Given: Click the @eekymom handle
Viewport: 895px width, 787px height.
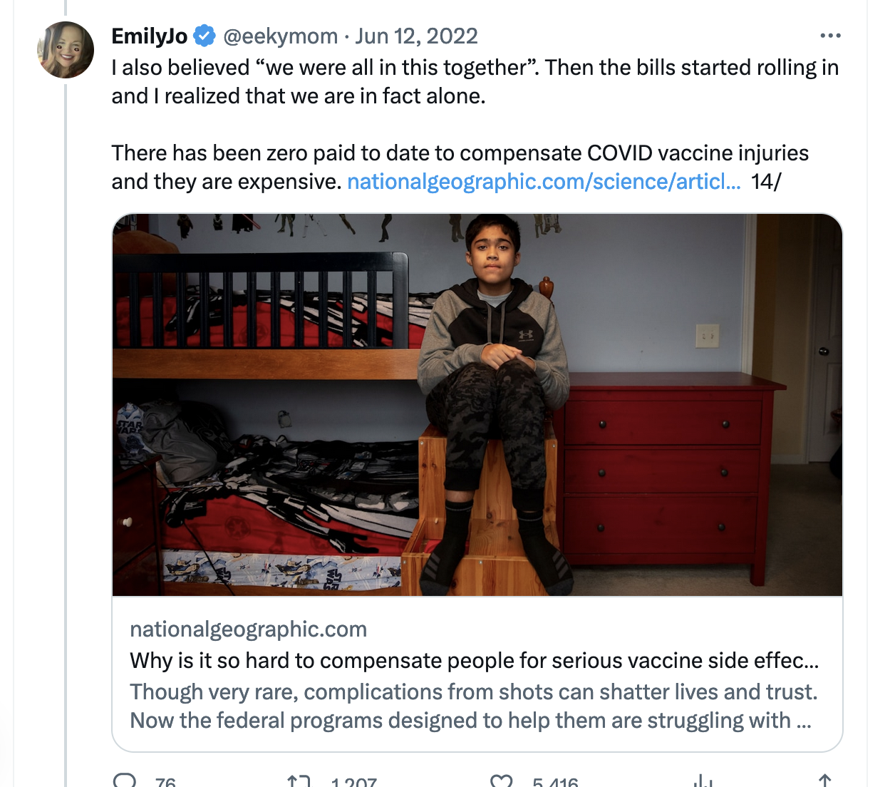Looking at the screenshot, I should coord(281,36).
